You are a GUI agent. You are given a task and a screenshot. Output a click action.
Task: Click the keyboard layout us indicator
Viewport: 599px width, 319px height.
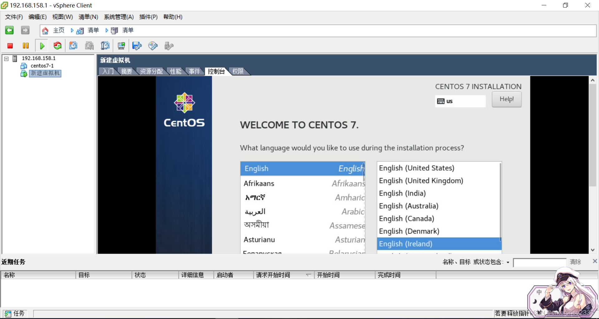click(460, 101)
